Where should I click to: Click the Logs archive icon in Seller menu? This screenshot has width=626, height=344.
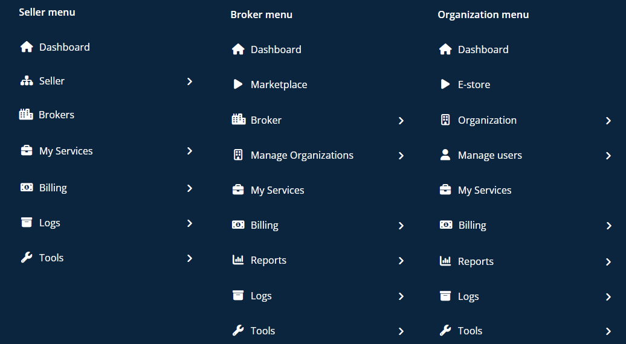click(27, 223)
